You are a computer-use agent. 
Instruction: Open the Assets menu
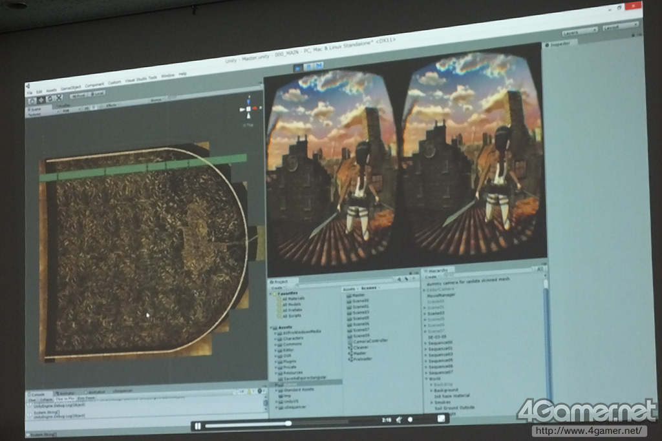tap(52, 90)
